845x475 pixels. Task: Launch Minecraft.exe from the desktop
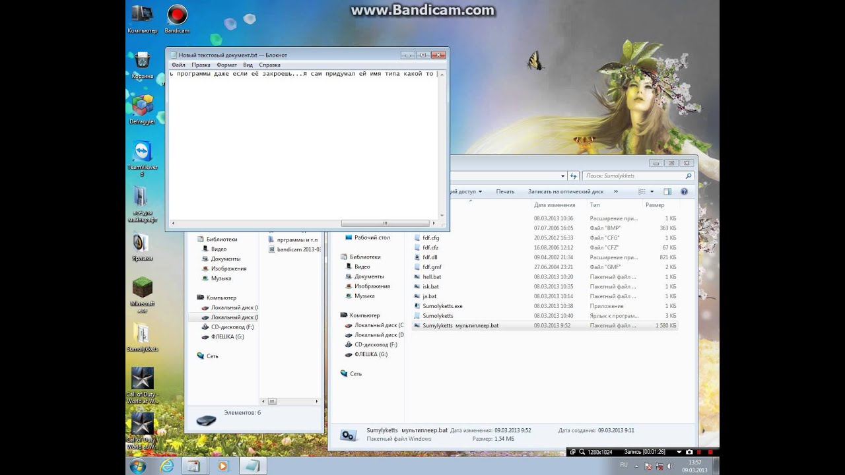pyautogui.click(x=142, y=294)
